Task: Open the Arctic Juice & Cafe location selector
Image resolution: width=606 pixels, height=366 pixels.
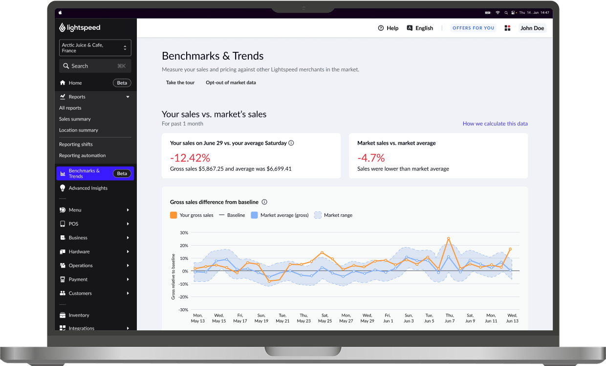Action: coord(95,48)
